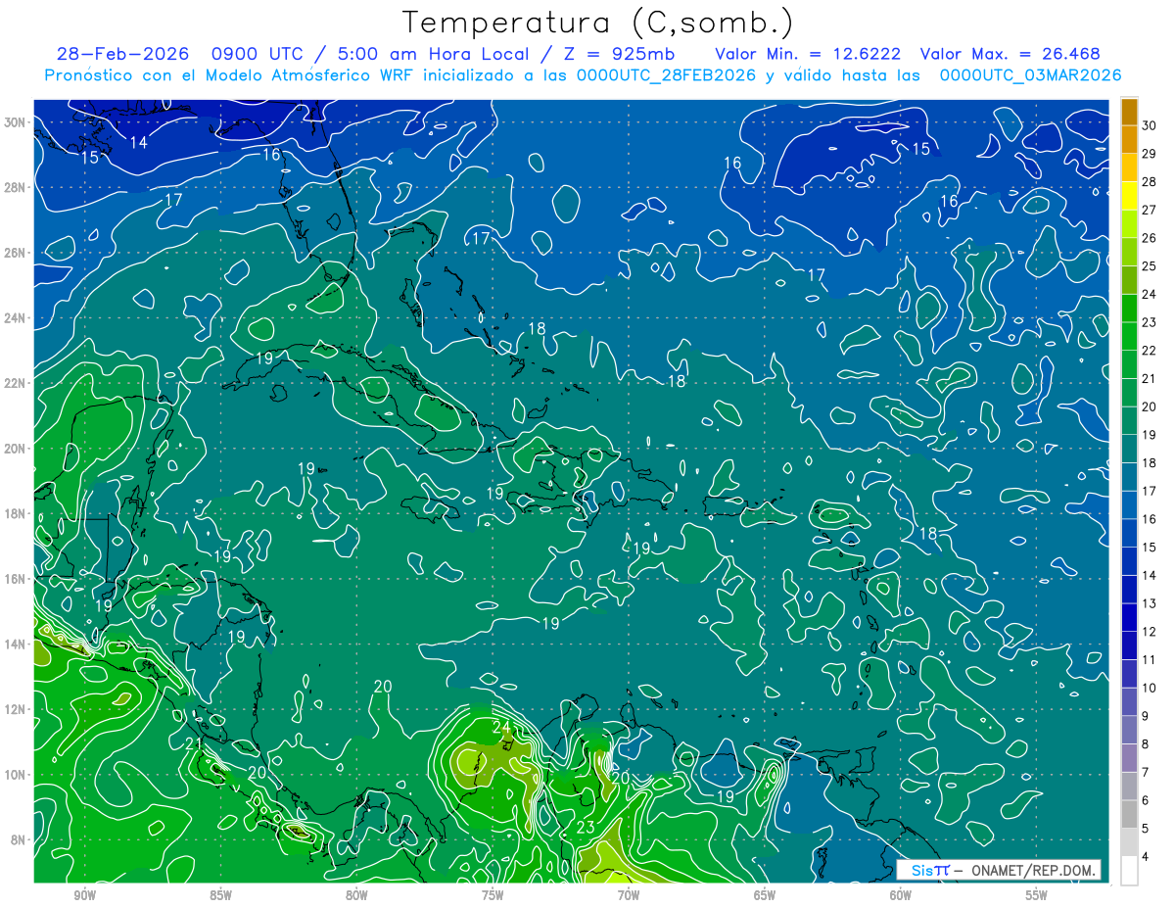
Task: Click the 60W longitude label
Action: coord(901,895)
